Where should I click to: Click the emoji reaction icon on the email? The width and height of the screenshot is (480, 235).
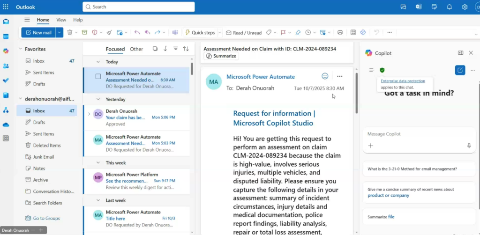pos(325,76)
